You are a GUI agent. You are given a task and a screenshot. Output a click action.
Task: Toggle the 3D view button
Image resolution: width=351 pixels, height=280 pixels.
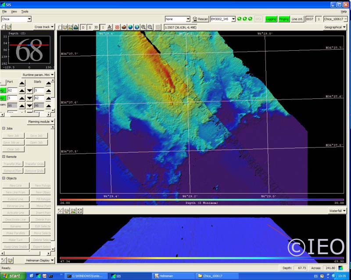click(x=96, y=27)
